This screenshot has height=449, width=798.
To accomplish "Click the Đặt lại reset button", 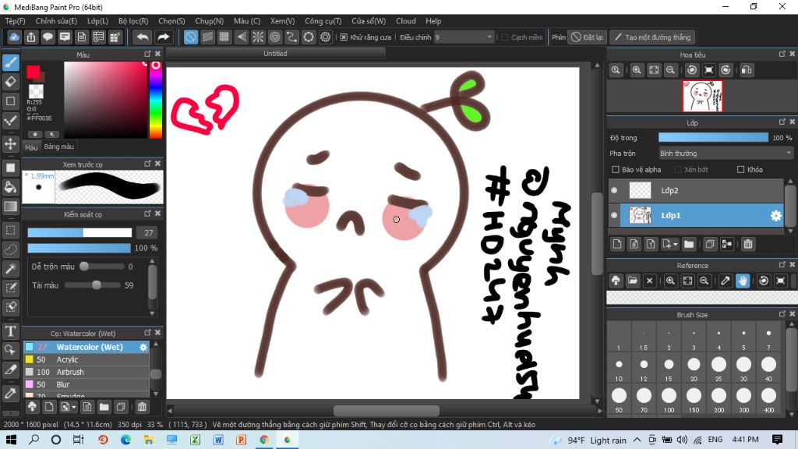I will [x=588, y=37].
